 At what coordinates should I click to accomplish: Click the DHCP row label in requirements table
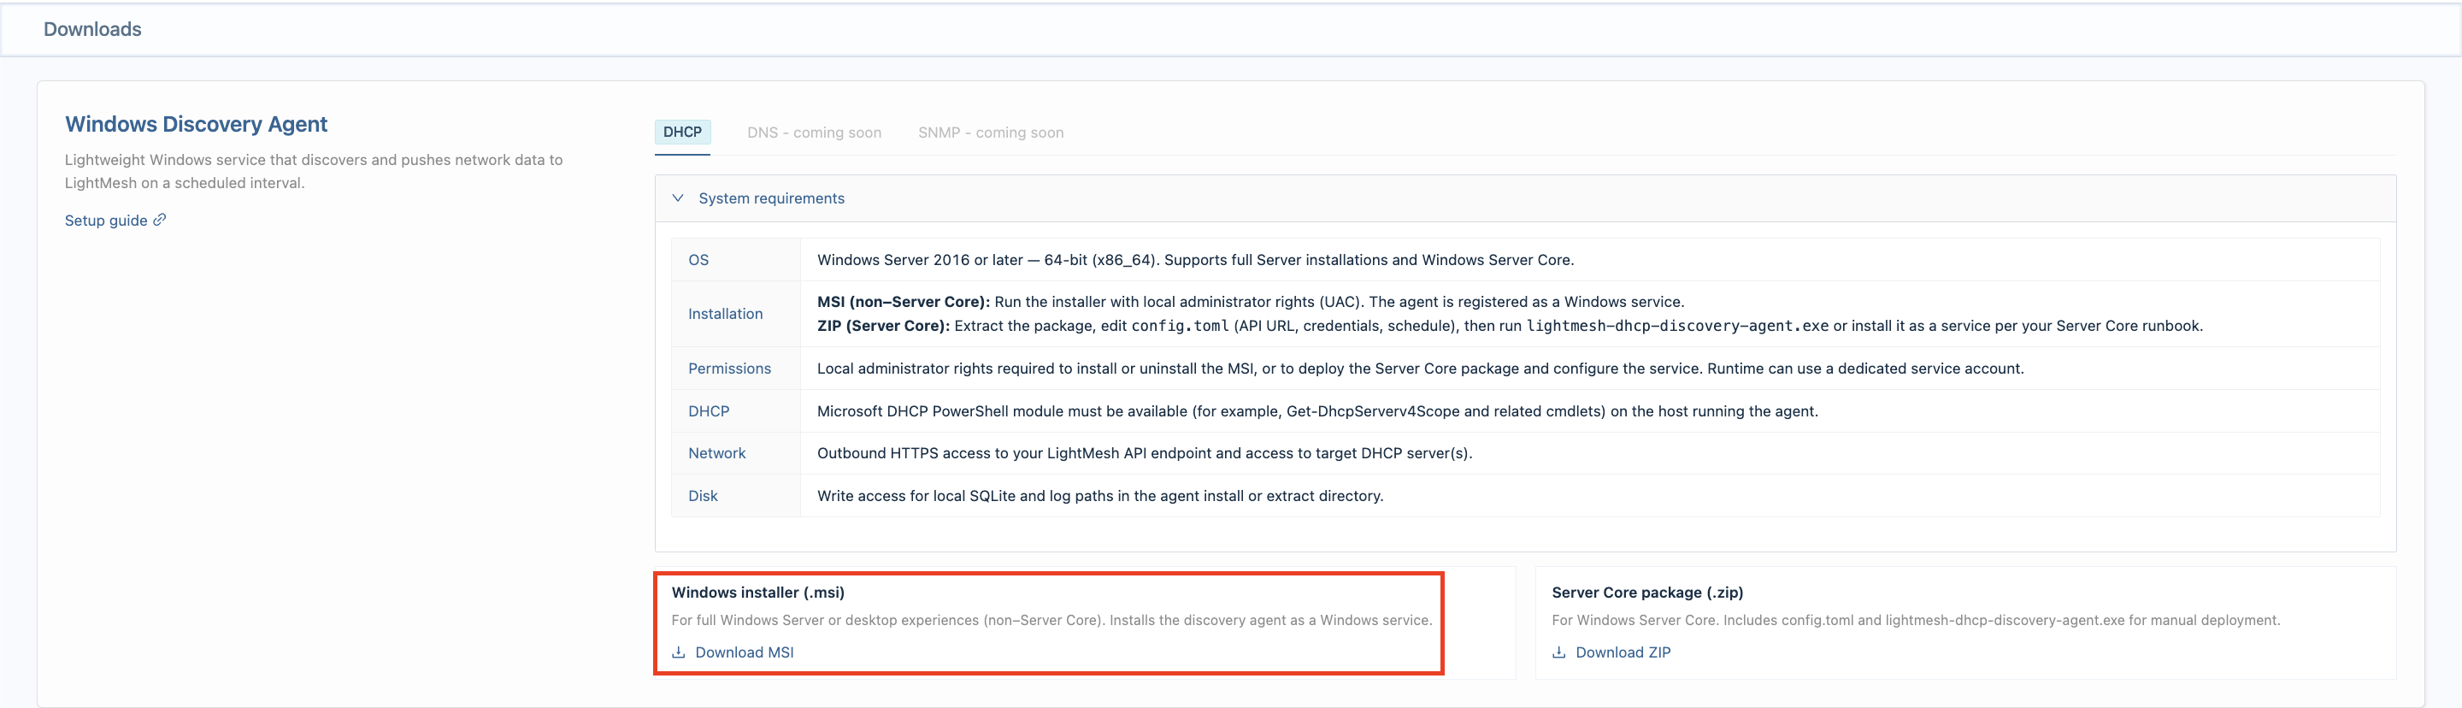pos(708,412)
